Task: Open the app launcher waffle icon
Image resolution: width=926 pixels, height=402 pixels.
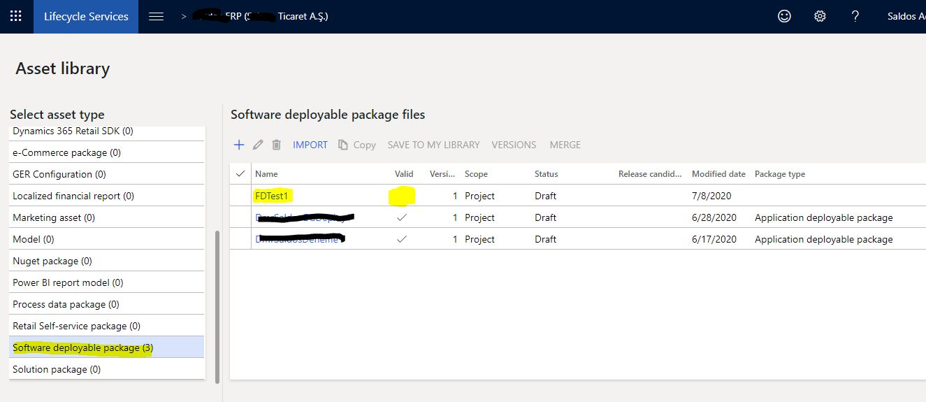Action: pos(16,16)
